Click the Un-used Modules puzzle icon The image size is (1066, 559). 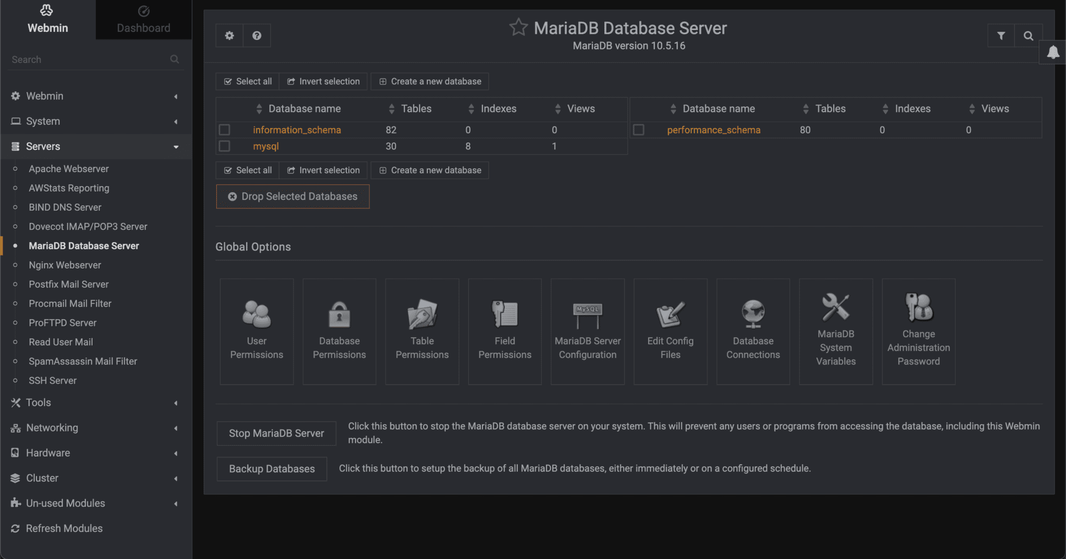point(16,503)
